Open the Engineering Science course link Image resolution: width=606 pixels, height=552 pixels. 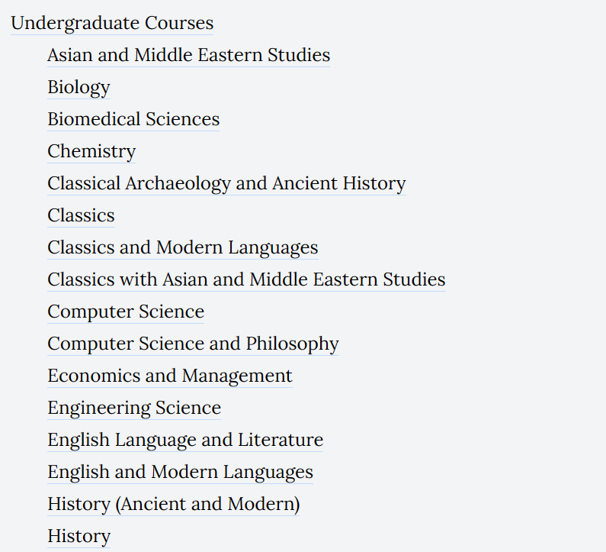[x=134, y=408]
